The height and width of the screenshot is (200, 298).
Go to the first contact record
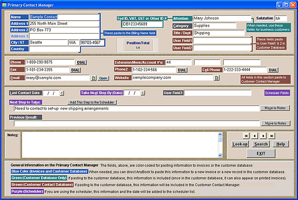point(245,135)
